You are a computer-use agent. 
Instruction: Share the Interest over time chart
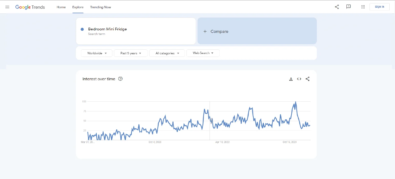point(307,79)
